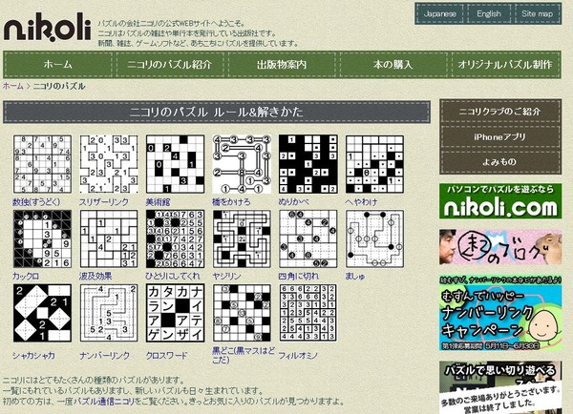Switch site language to English
This screenshot has width=573, height=414.
[489, 14]
